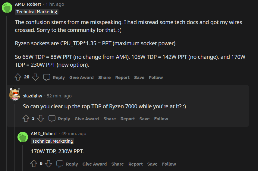The image size is (258, 171).
Task: Click the comment bubble icon on siazdghw's comment
Action: [x=52, y=119]
